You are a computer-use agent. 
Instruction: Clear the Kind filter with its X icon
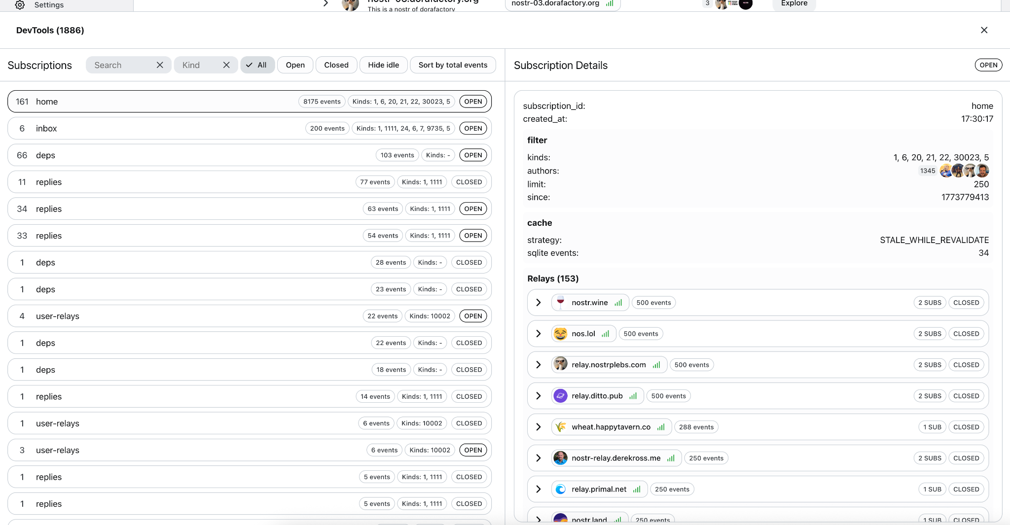tap(226, 65)
